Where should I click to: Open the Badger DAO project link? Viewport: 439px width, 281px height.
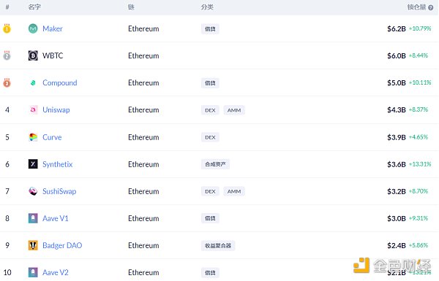pos(62,245)
